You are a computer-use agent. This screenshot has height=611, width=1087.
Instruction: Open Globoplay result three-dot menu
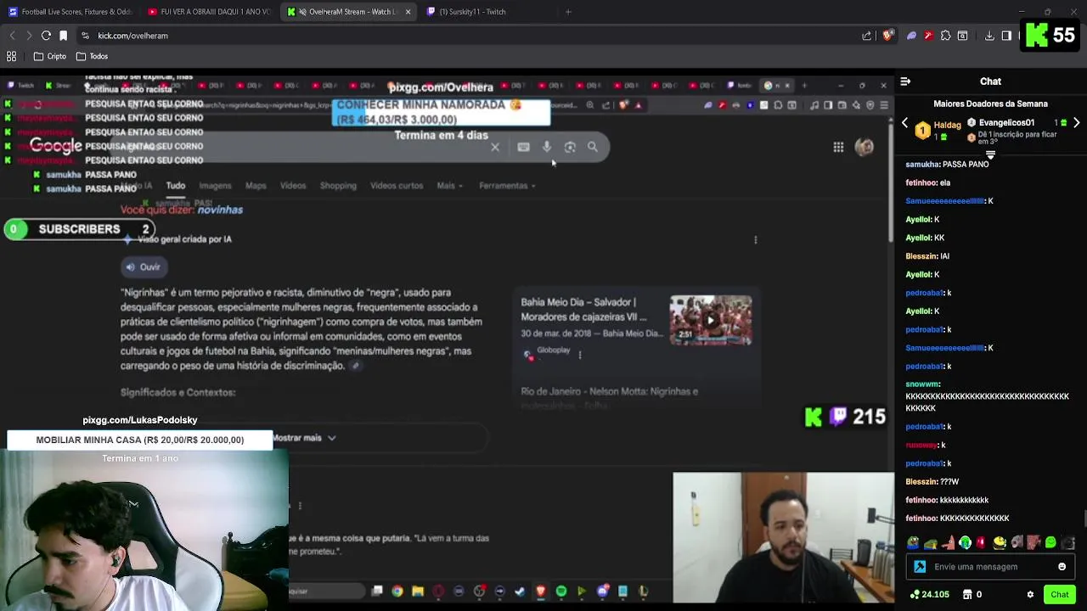point(580,355)
